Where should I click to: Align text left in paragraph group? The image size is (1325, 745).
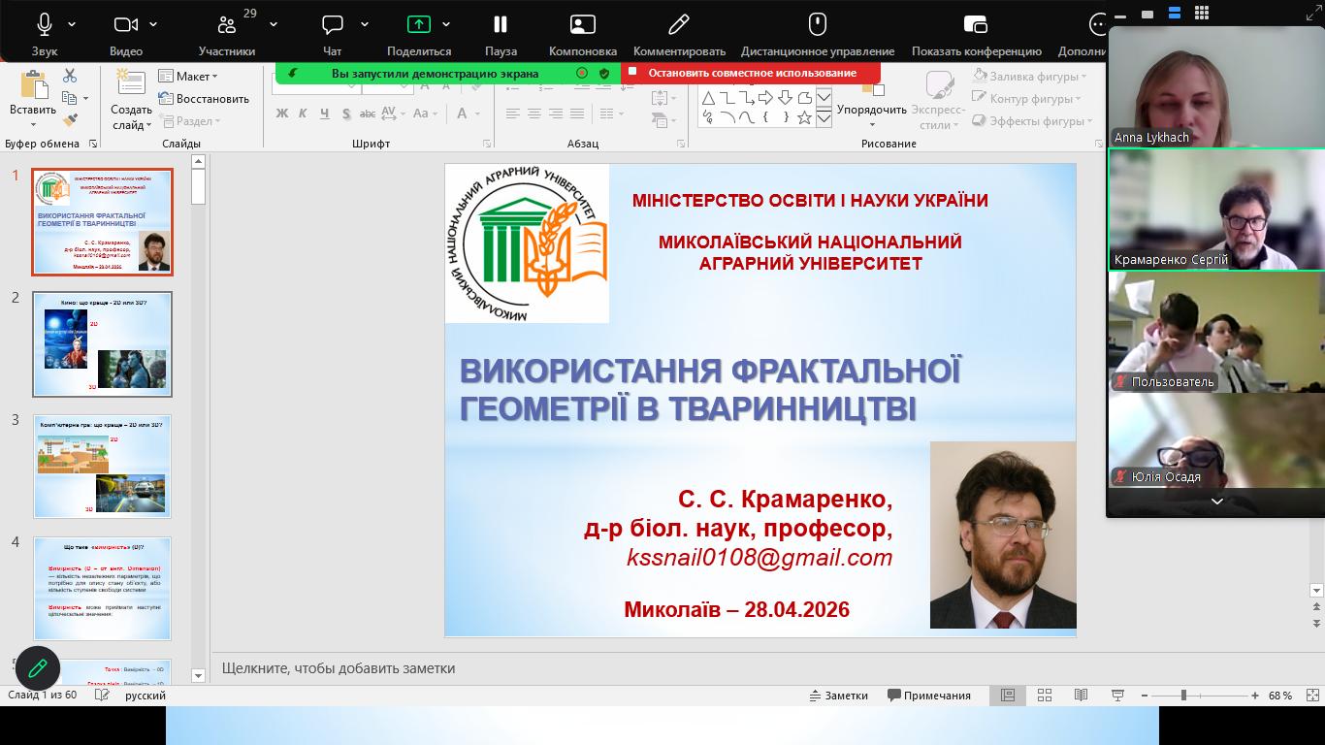[x=512, y=113]
